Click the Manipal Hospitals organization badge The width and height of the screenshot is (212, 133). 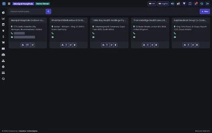tap(23, 4)
